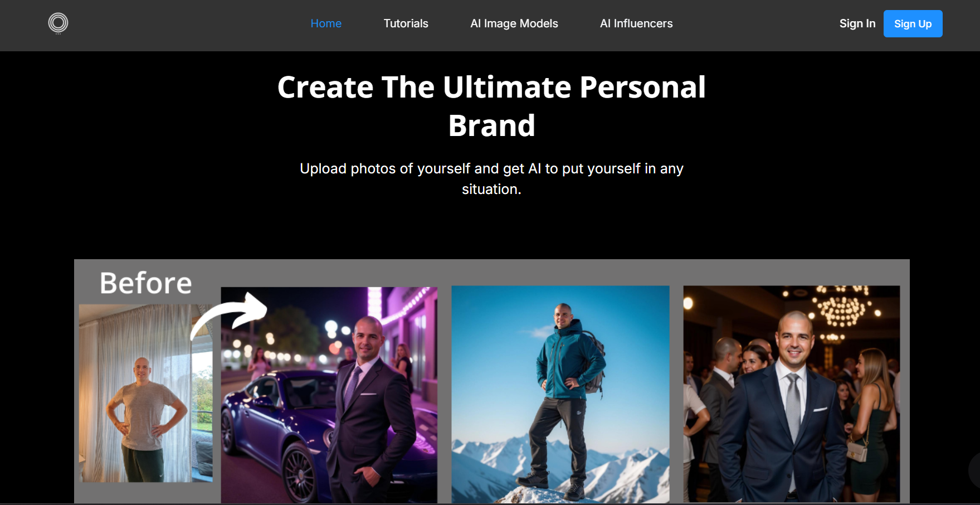The height and width of the screenshot is (505, 980).
Task: Open the dark circular widget at right edge
Action: coord(974,470)
